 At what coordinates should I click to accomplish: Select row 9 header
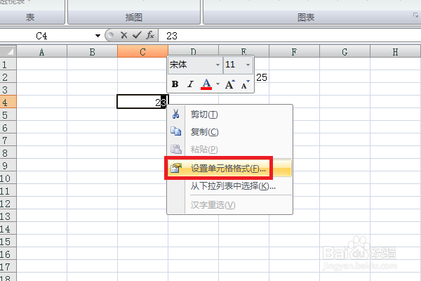coord(8,165)
